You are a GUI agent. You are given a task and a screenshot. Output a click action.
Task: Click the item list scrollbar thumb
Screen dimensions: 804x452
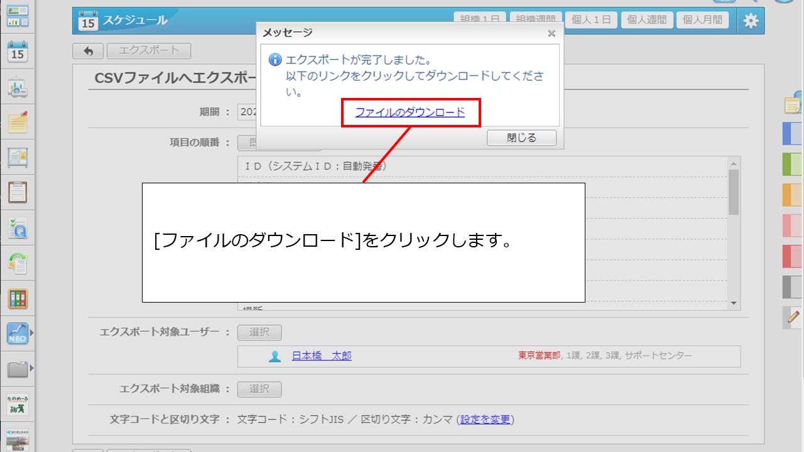[x=733, y=192]
